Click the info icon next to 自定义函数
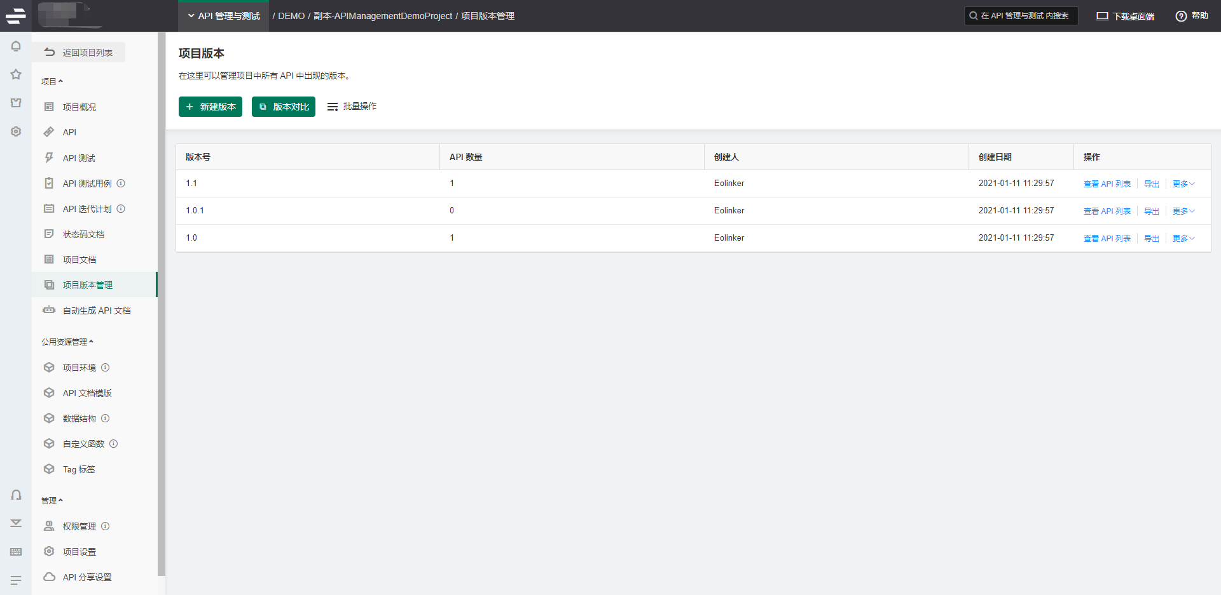1221x595 pixels. pos(113,444)
